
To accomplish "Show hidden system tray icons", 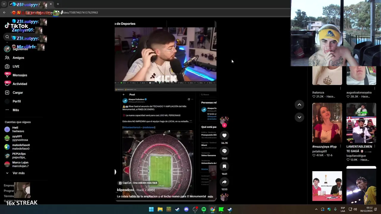I will coord(316,209).
